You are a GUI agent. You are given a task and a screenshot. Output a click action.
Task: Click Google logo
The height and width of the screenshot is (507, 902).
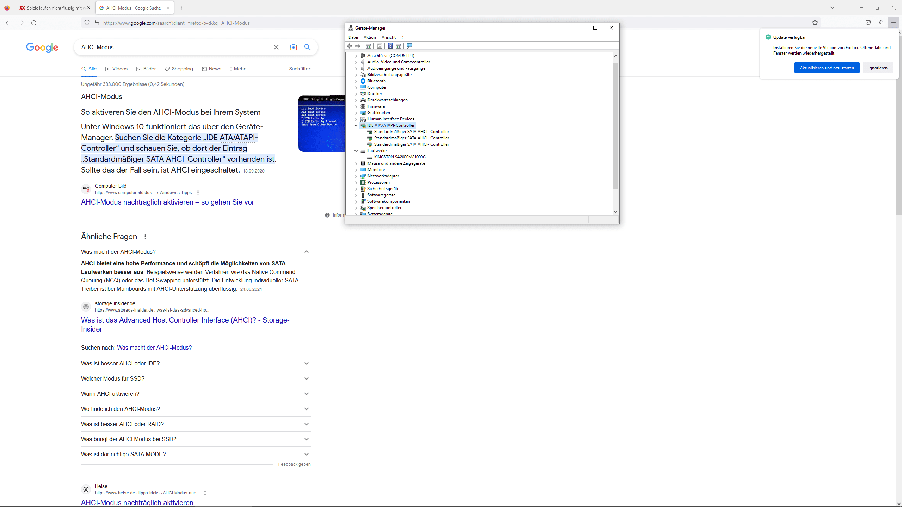[x=42, y=47]
